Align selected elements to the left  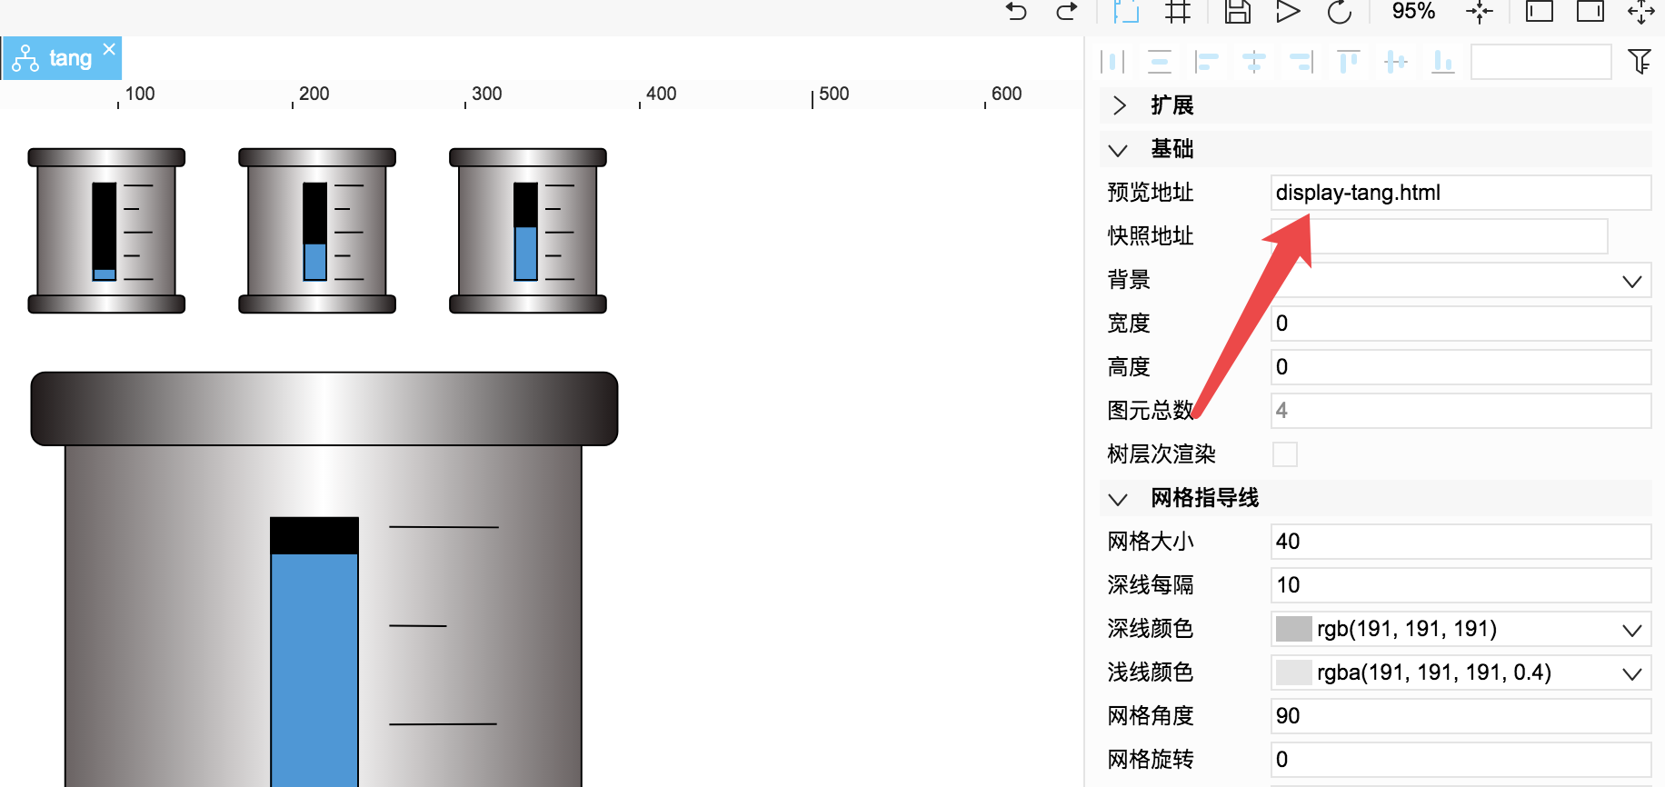1207,62
